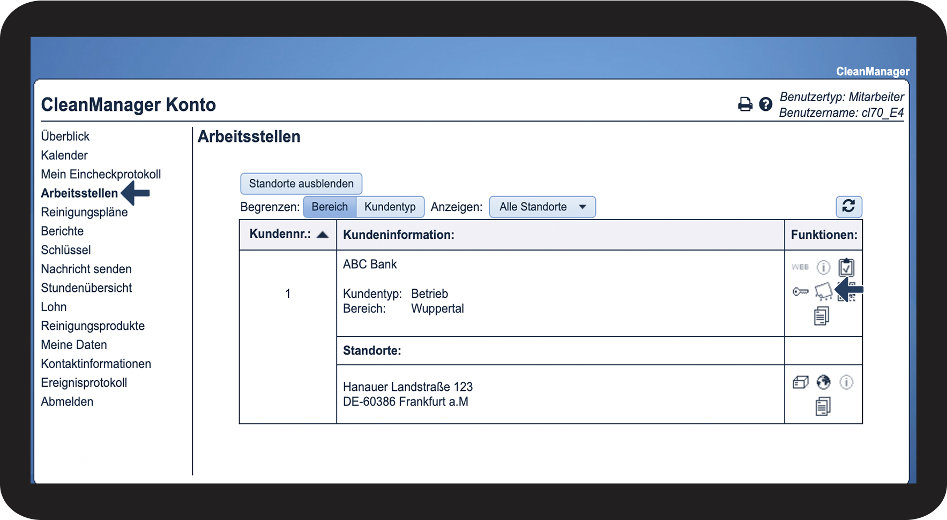Click the printer icon in header

[x=745, y=104]
